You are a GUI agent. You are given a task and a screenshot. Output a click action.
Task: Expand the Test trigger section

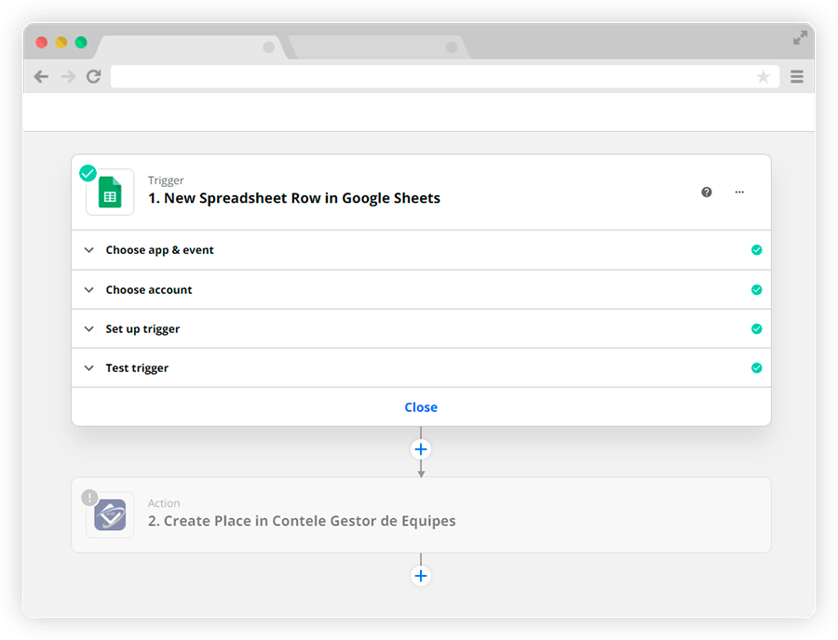coord(421,367)
